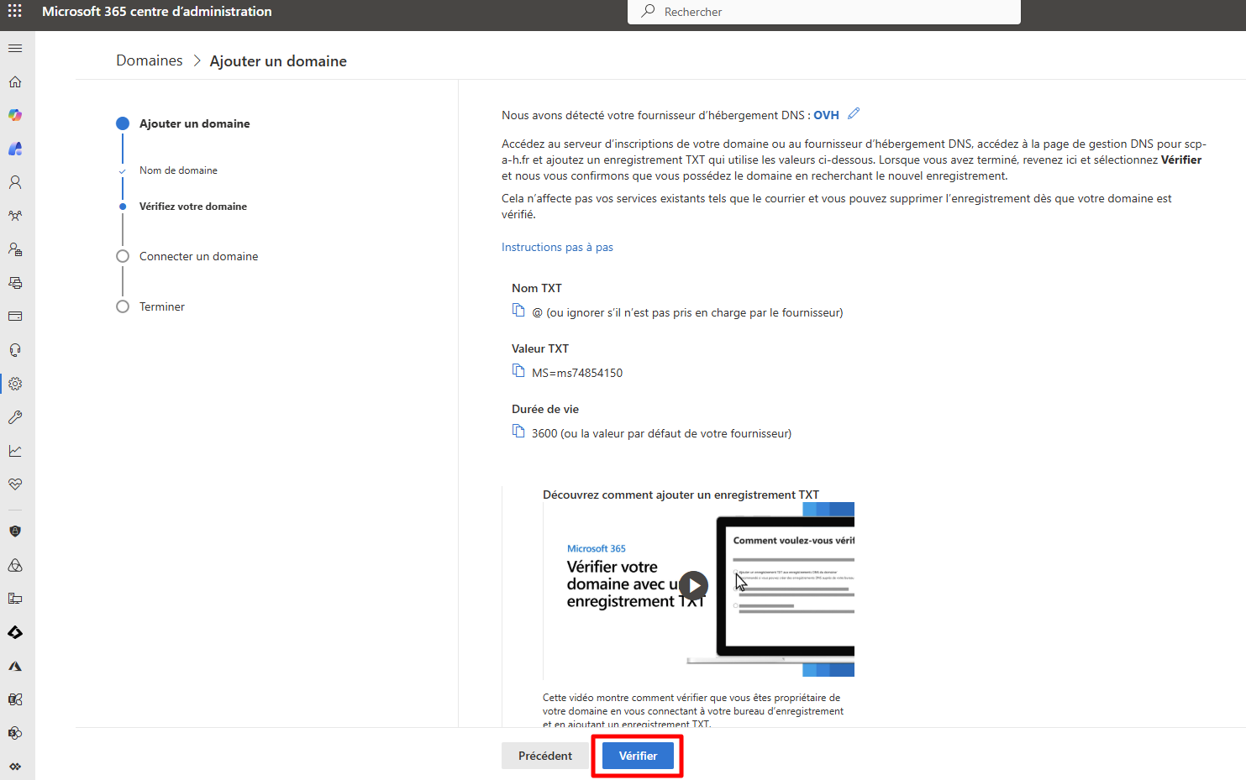This screenshot has height=780, width=1246.
Task: Click Ajouter un domaine breadcrumb text
Action: [x=278, y=61]
